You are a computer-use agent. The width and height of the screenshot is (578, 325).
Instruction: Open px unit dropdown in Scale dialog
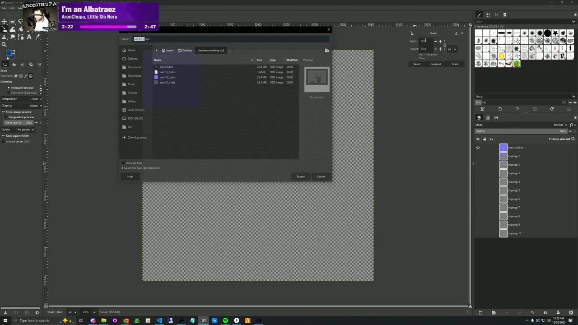(452, 49)
